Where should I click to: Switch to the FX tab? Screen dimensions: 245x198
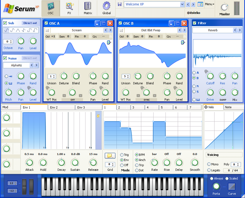coord(69,8)
